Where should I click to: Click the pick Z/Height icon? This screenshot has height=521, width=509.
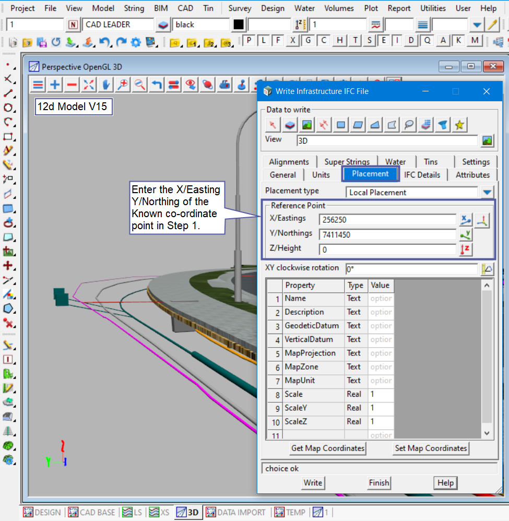coord(465,250)
